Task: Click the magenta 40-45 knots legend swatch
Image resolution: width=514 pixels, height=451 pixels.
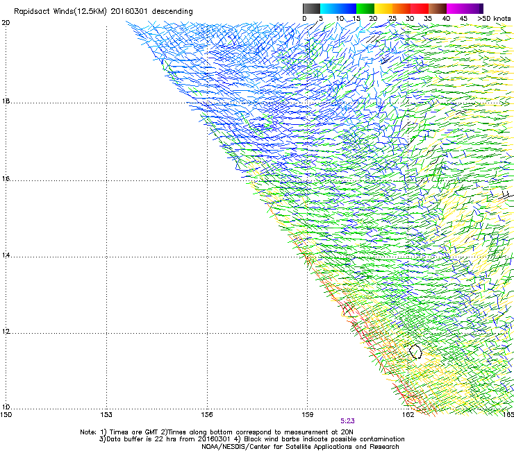Action: pyautogui.click(x=456, y=8)
